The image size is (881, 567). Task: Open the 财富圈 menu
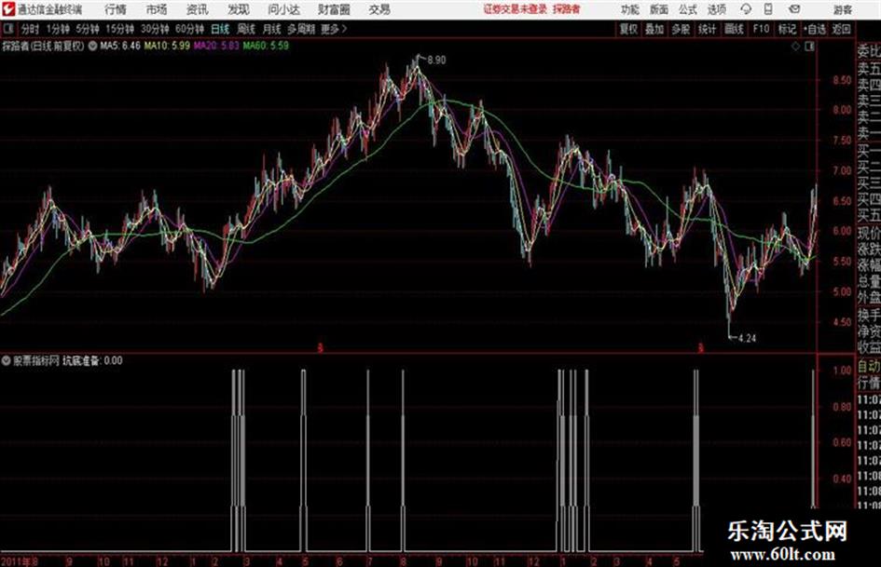[x=334, y=9]
